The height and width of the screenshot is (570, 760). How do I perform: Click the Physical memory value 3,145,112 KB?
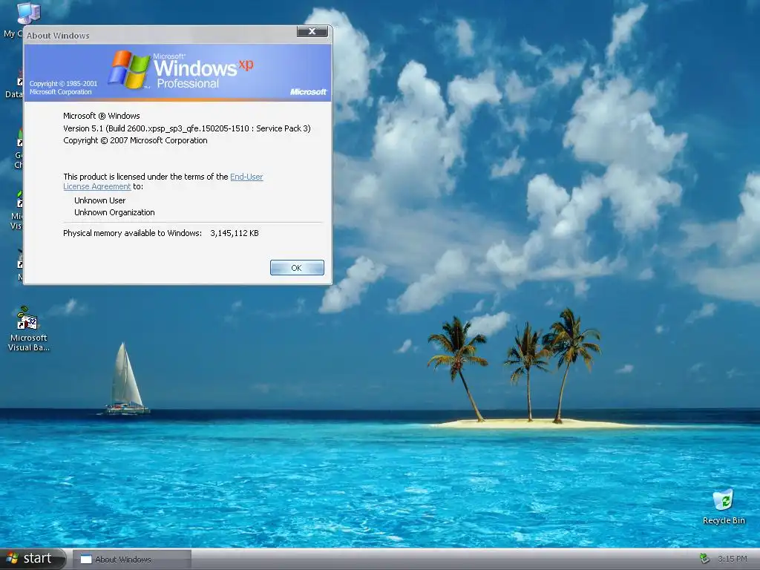click(234, 233)
